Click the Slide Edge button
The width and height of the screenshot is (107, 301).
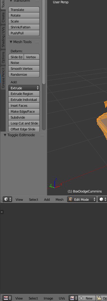coord(16,57)
